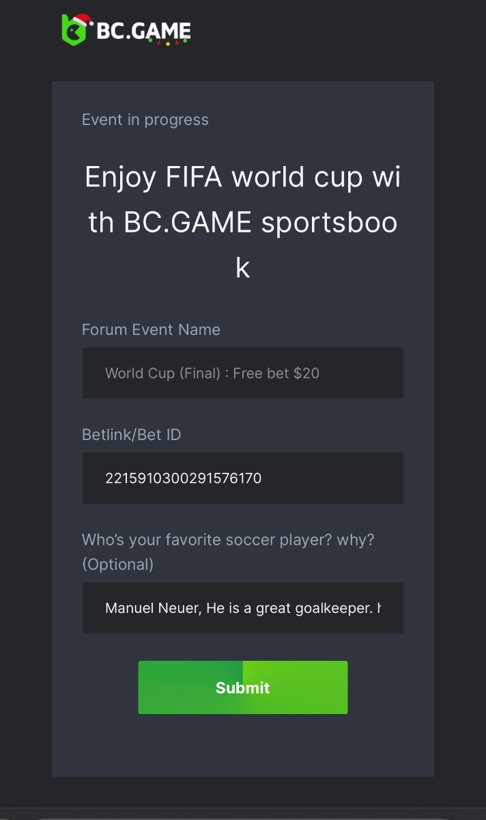Click the bet ID number 2215910300291576170
The image size is (486, 820).
(x=183, y=478)
